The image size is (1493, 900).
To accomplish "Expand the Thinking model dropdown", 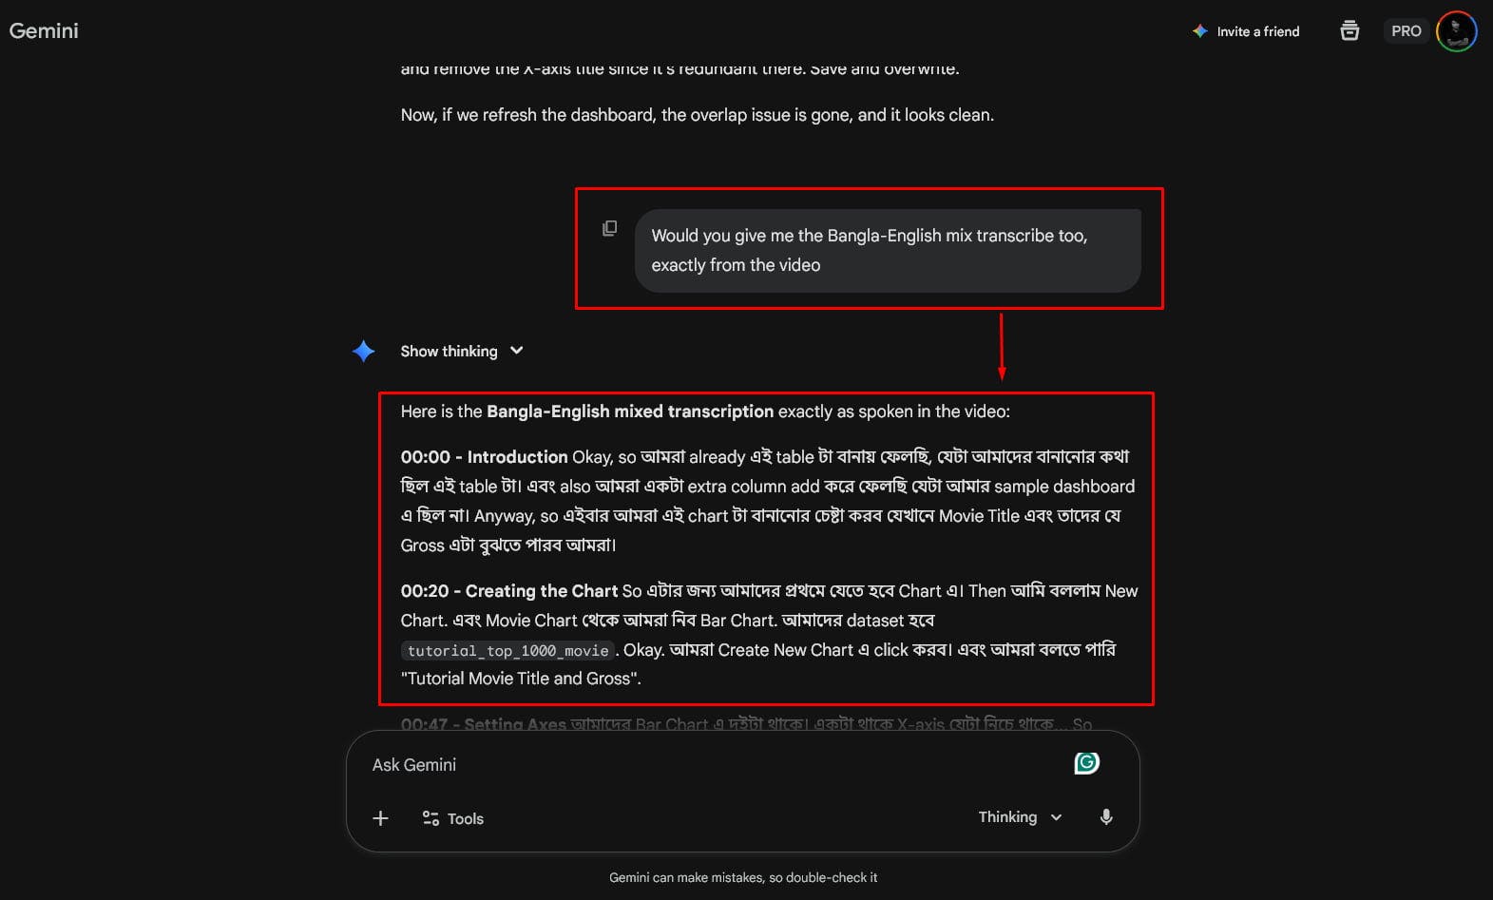I will (1055, 817).
